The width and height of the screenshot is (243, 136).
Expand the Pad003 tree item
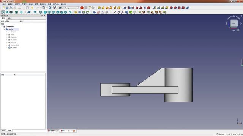point(7,48)
